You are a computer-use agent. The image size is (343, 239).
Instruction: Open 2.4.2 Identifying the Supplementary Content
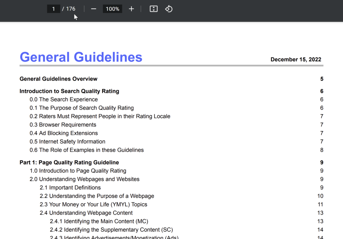(x=111, y=230)
